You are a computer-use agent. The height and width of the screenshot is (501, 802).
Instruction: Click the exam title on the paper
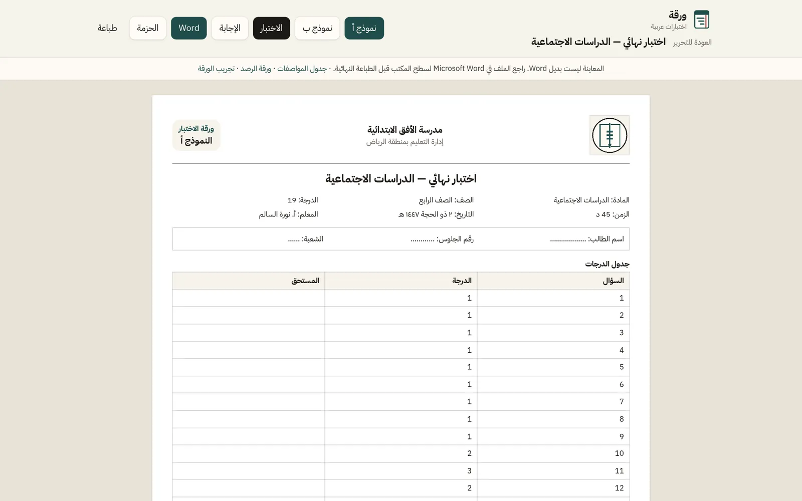click(x=401, y=179)
